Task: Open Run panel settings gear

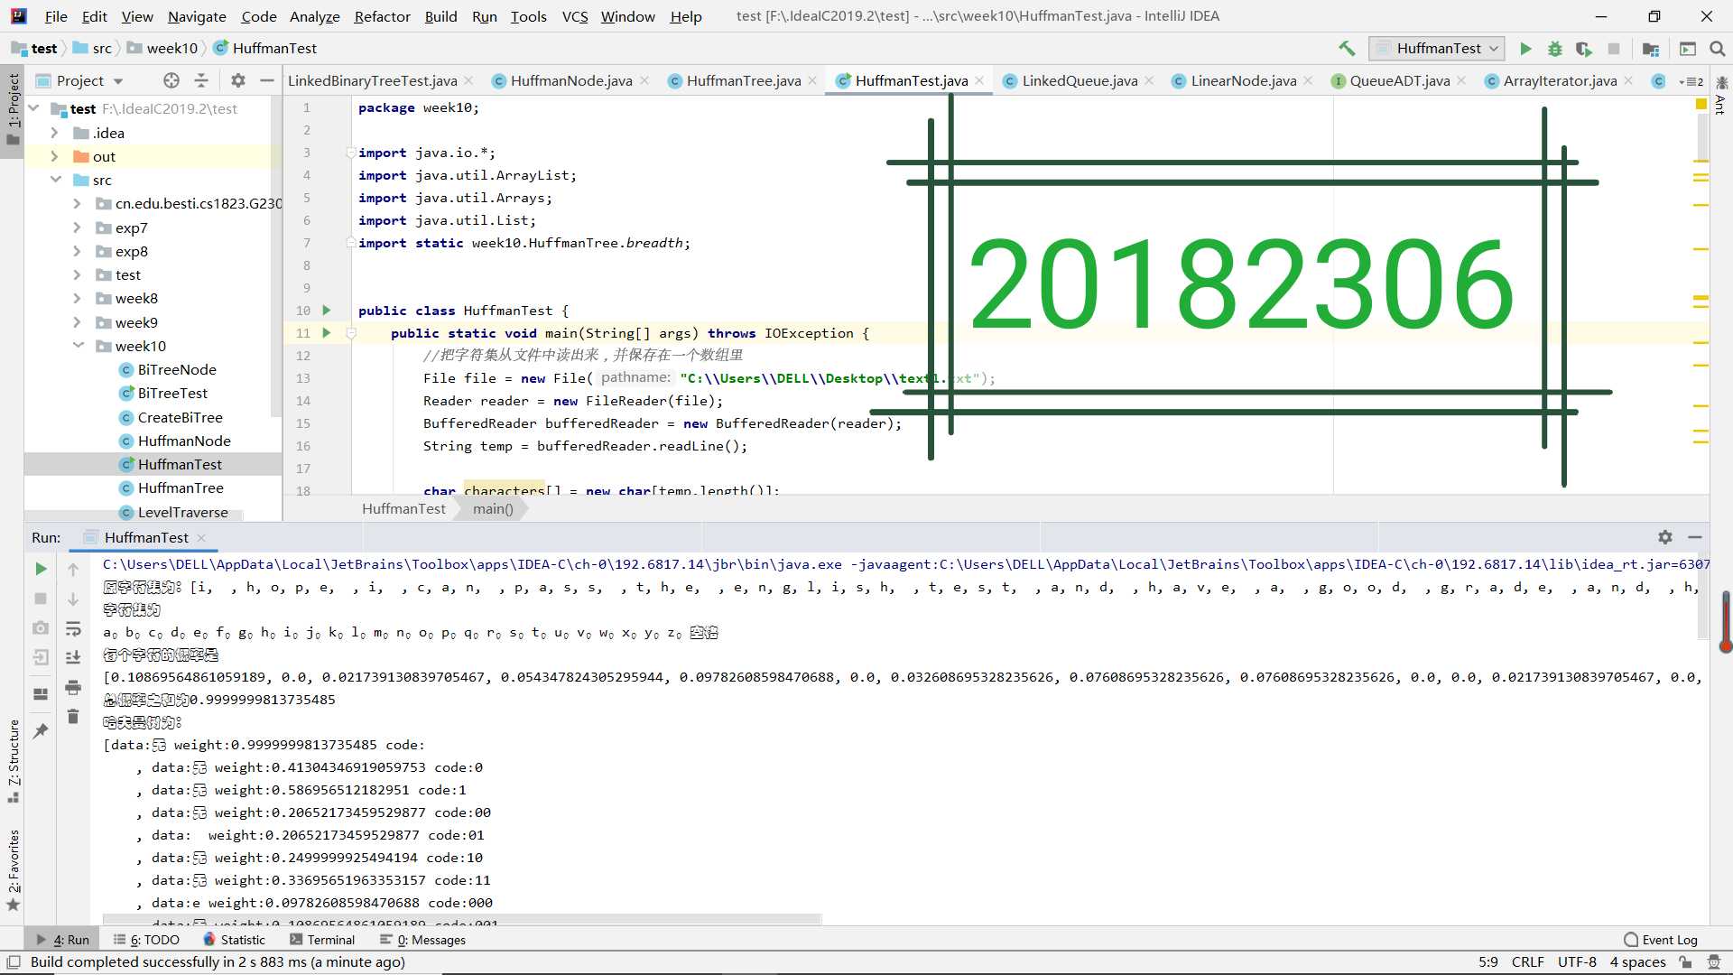Action: [1665, 537]
